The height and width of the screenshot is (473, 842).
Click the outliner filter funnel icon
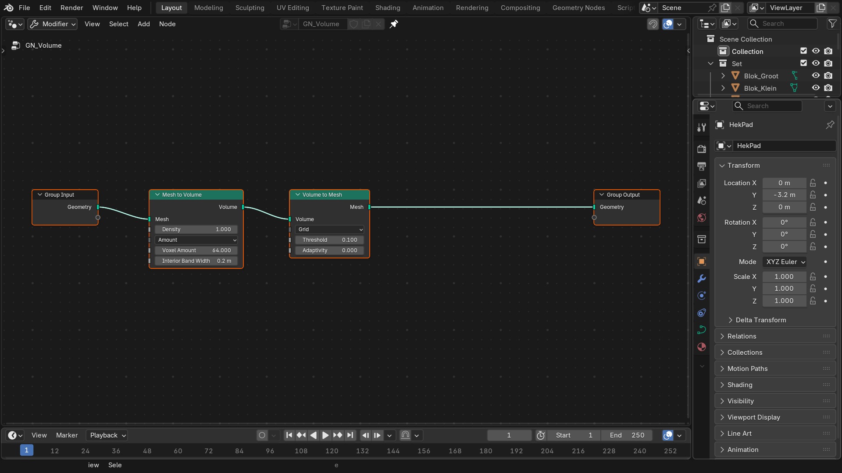click(x=832, y=24)
